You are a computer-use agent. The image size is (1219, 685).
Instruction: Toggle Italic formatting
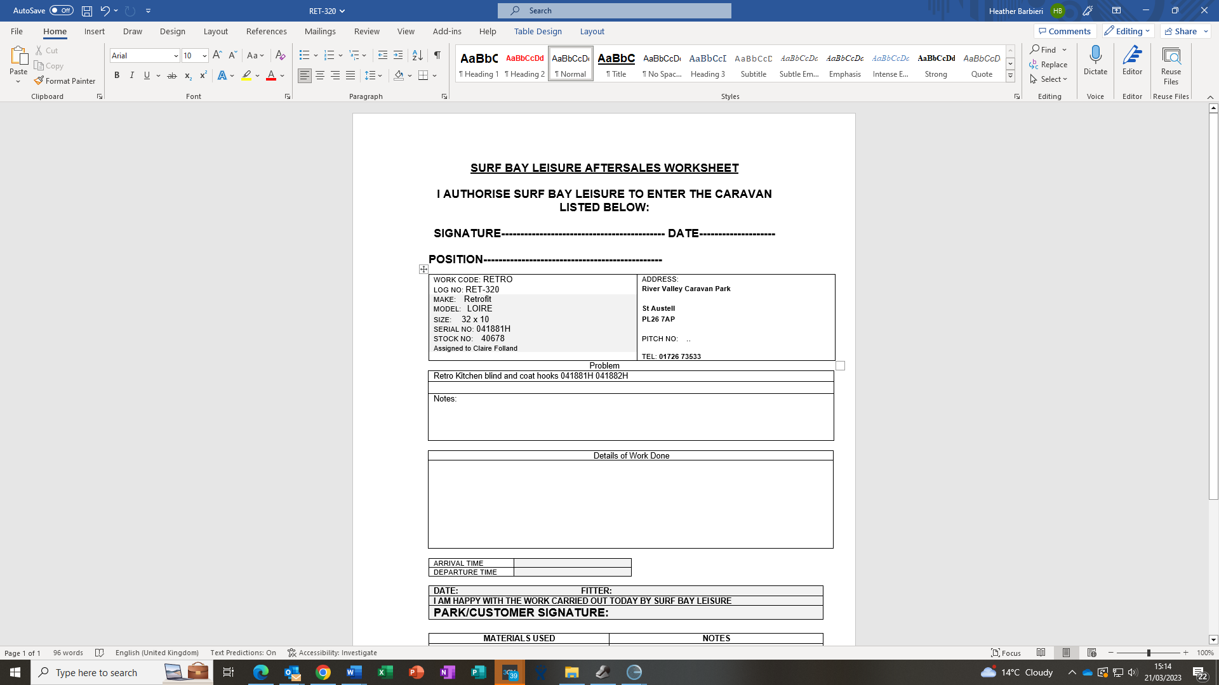pos(132,75)
